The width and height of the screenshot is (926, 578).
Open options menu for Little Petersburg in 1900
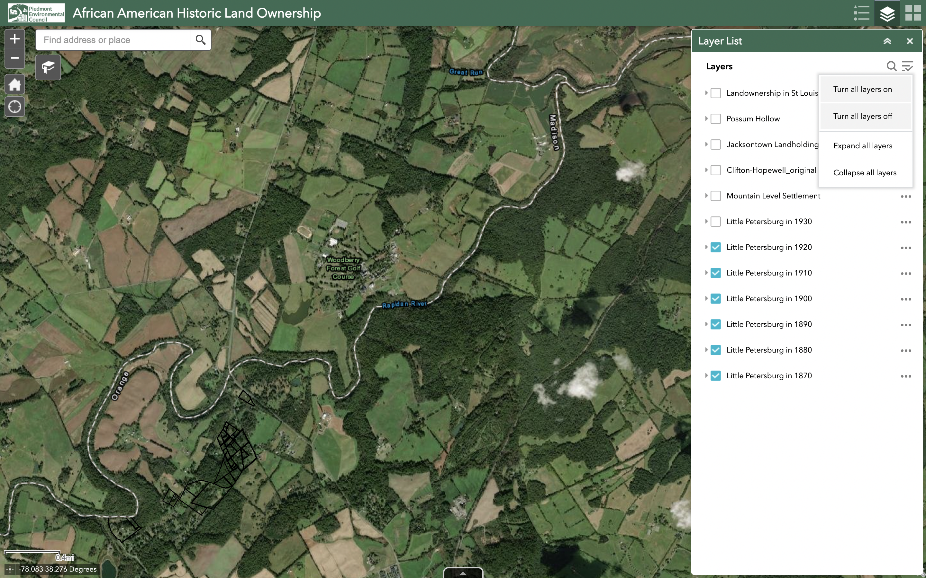tap(906, 299)
